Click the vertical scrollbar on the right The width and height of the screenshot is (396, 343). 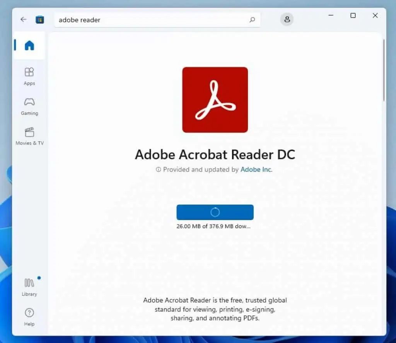[x=383, y=70]
